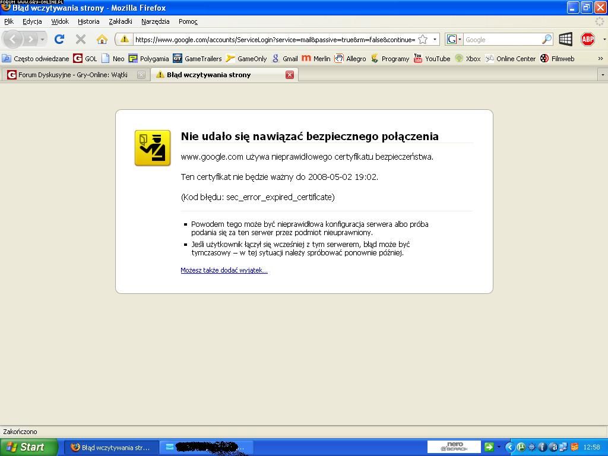Show more bookmarks chevron
The width and height of the screenshot is (608, 456).
[x=600, y=58]
